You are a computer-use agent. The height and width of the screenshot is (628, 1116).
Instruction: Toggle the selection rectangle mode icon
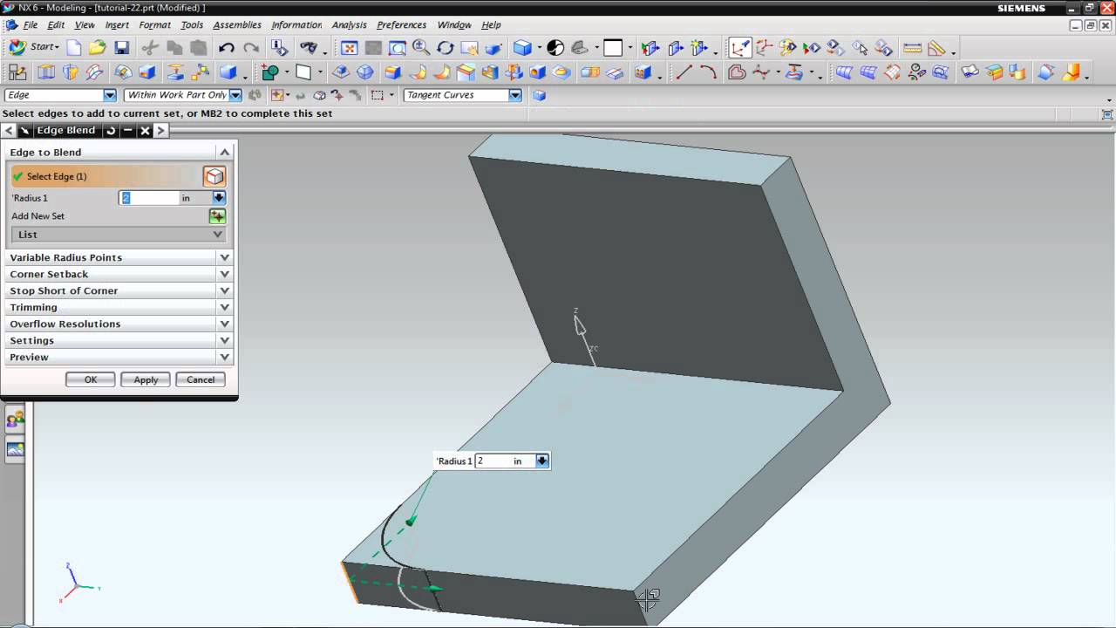click(378, 95)
